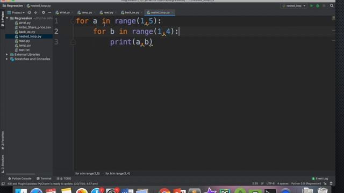Click cursor position indicator in status bar
The height and width of the screenshot is (193, 344).
(255, 183)
